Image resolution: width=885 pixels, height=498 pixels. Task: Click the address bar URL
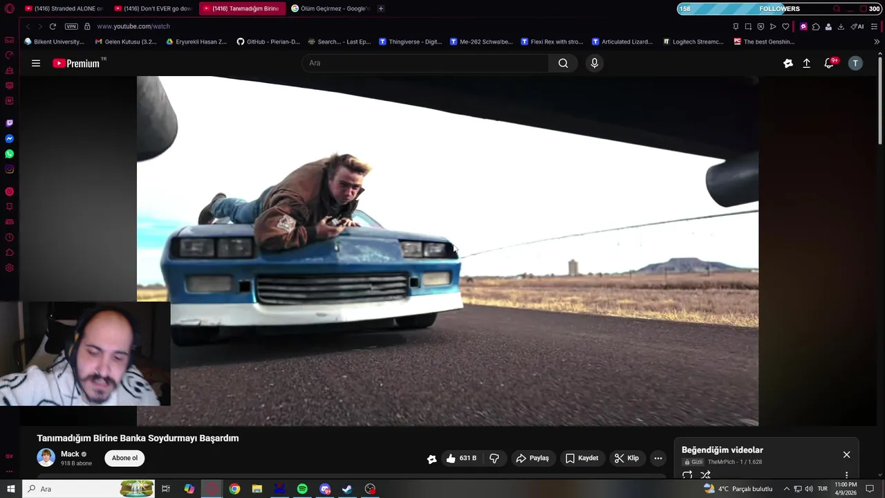click(133, 26)
